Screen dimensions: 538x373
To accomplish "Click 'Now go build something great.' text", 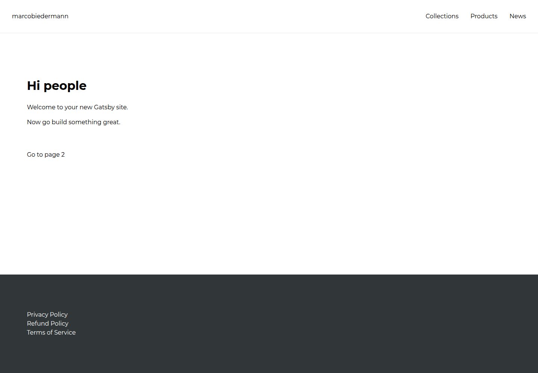I will [74, 122].
